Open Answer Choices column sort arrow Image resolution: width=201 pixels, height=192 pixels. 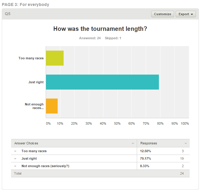(x=133, y=143)
